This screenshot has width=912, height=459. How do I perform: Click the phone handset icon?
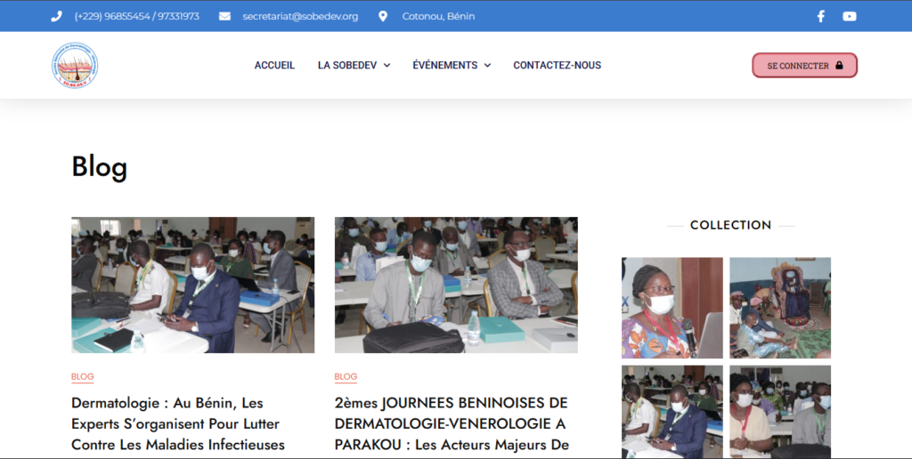pyautogui.click(x=56, y=16)
